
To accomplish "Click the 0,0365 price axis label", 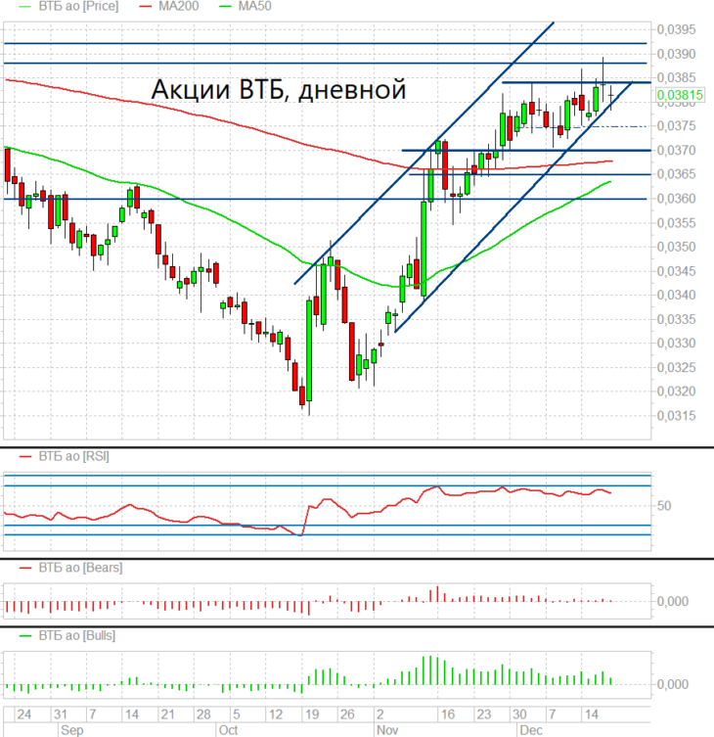I will pyautogui.click(x=676, y=174).
